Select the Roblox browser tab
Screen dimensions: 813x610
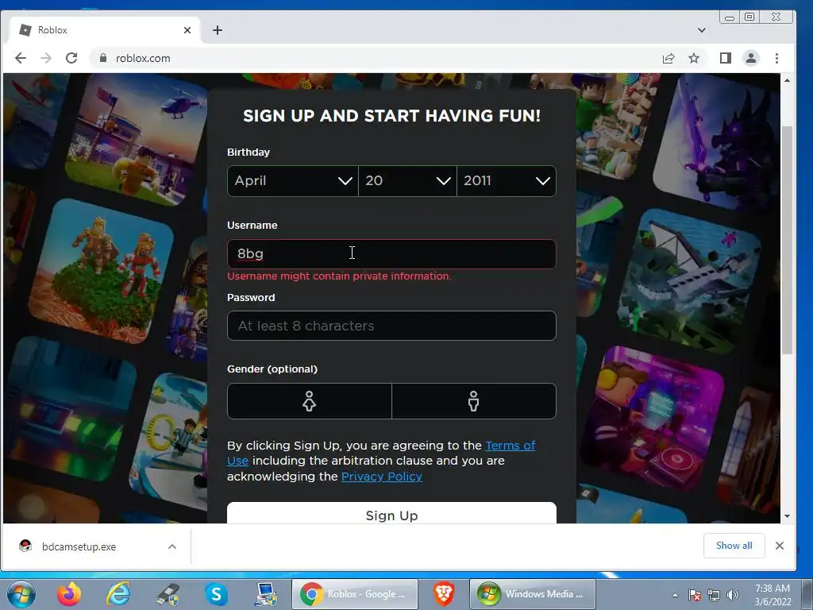(x=104, y=30)
